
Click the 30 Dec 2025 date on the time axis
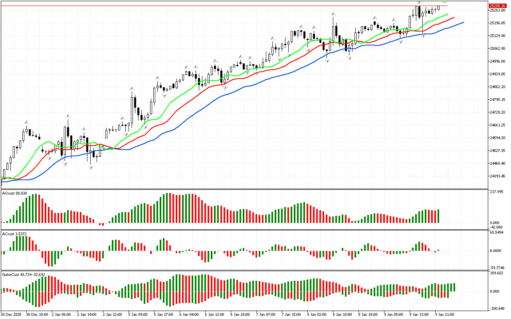12,314
